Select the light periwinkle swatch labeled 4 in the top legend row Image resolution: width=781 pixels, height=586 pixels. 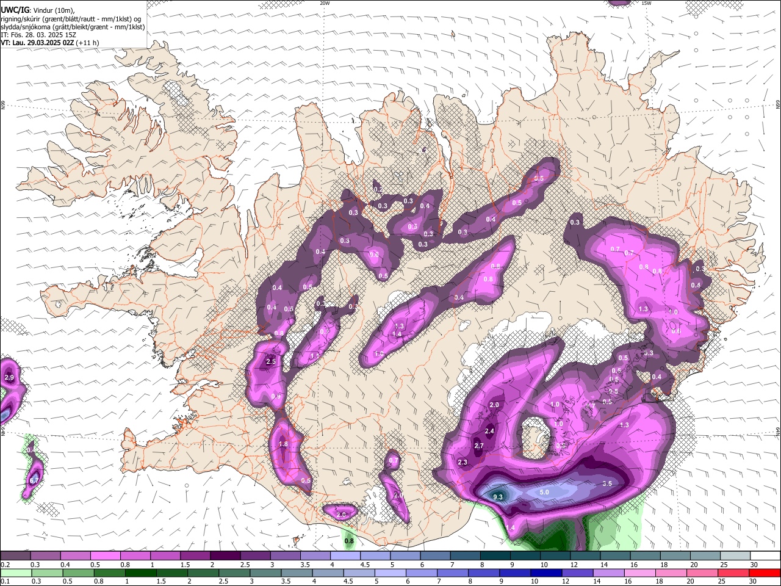click(x=345, y=555)
